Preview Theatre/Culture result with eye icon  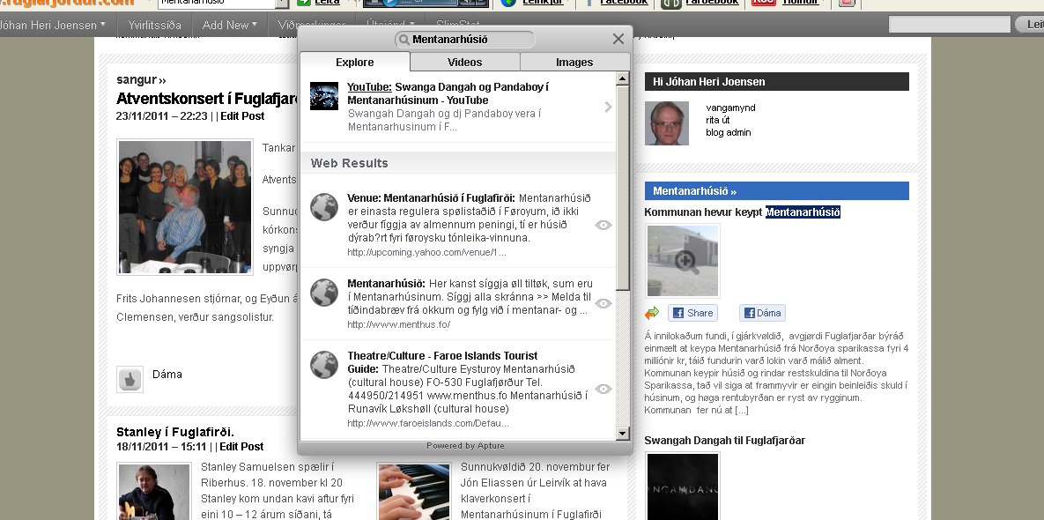click(603, 389)
